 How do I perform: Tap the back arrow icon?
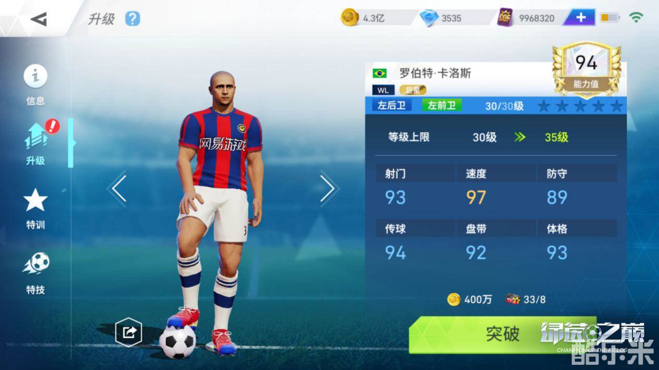pos(39,19)
